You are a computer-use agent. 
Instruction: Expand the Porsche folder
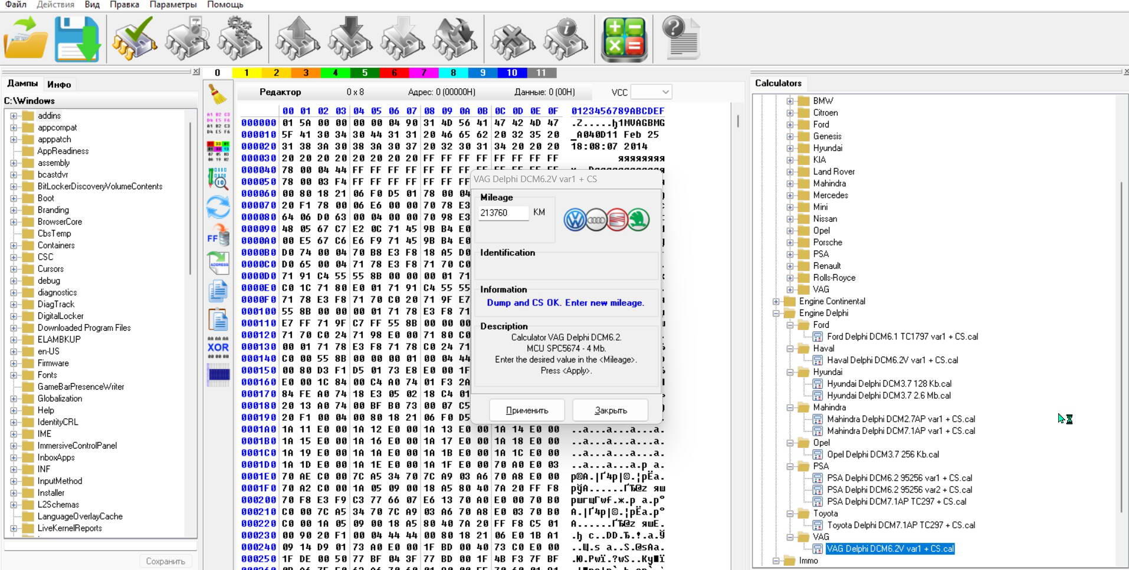click(x=790, y=242)
